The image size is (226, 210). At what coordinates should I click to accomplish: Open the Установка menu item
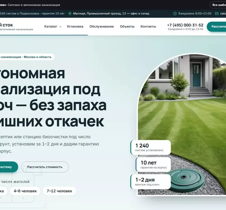click(75, 27)
